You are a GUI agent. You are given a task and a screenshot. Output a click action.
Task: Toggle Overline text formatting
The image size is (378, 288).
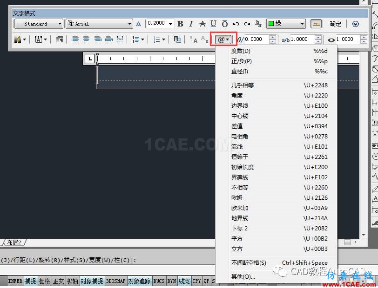224,24
